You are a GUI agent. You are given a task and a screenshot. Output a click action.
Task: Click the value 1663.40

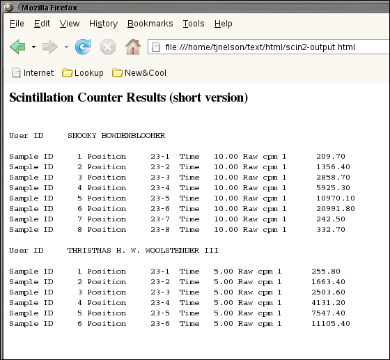click(328, 282)
